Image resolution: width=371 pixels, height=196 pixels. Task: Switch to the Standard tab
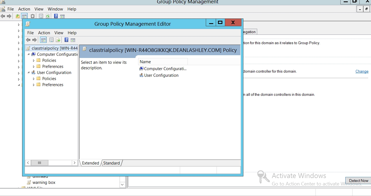[111, 163]
